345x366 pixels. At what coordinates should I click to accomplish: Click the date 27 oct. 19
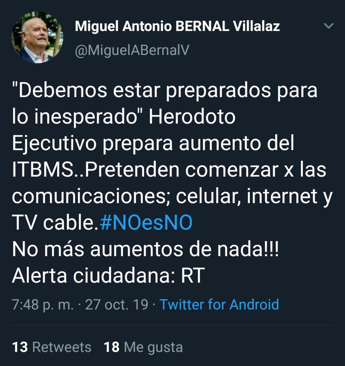coord(117,304)
